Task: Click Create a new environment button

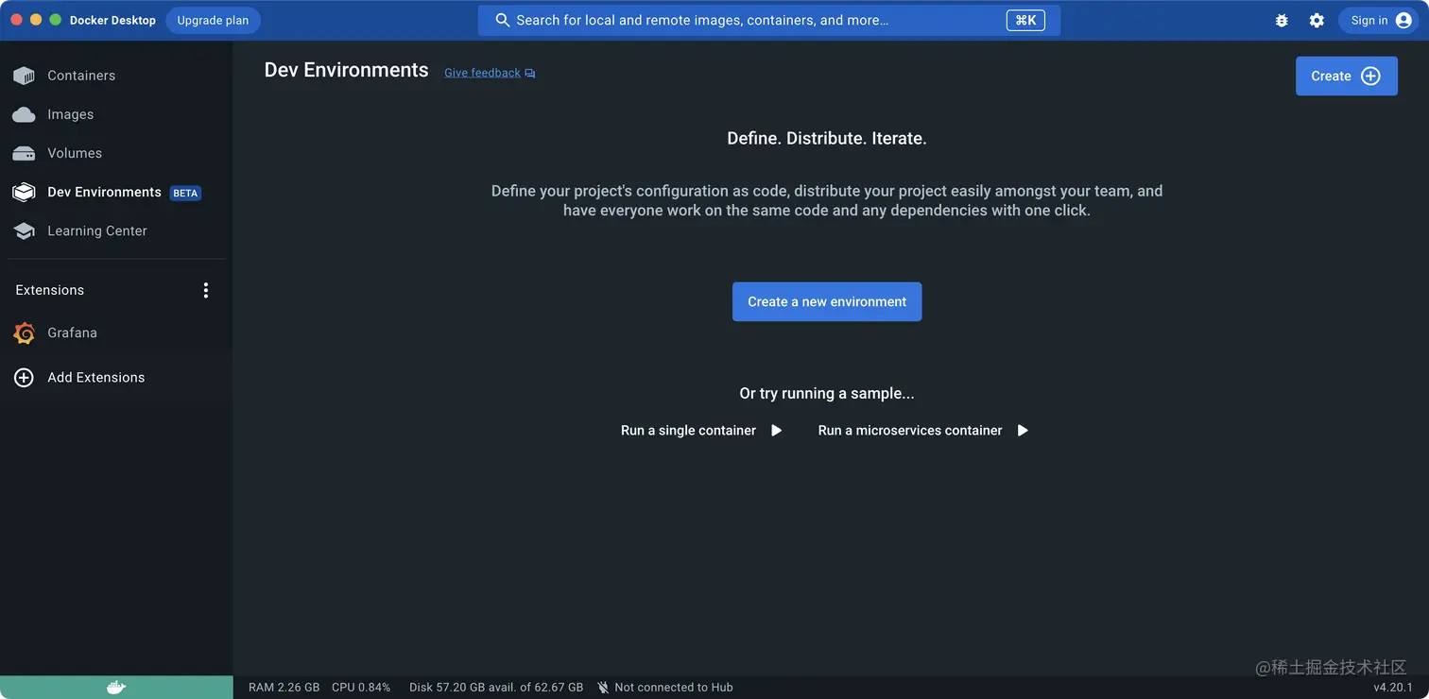Action: pos(827,302)
